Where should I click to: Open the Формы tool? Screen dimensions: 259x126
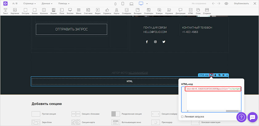coord(54,11)
